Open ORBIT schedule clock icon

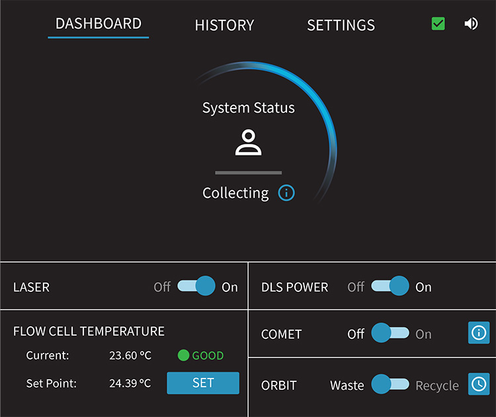pyautogui.click(x=479, y=383)
